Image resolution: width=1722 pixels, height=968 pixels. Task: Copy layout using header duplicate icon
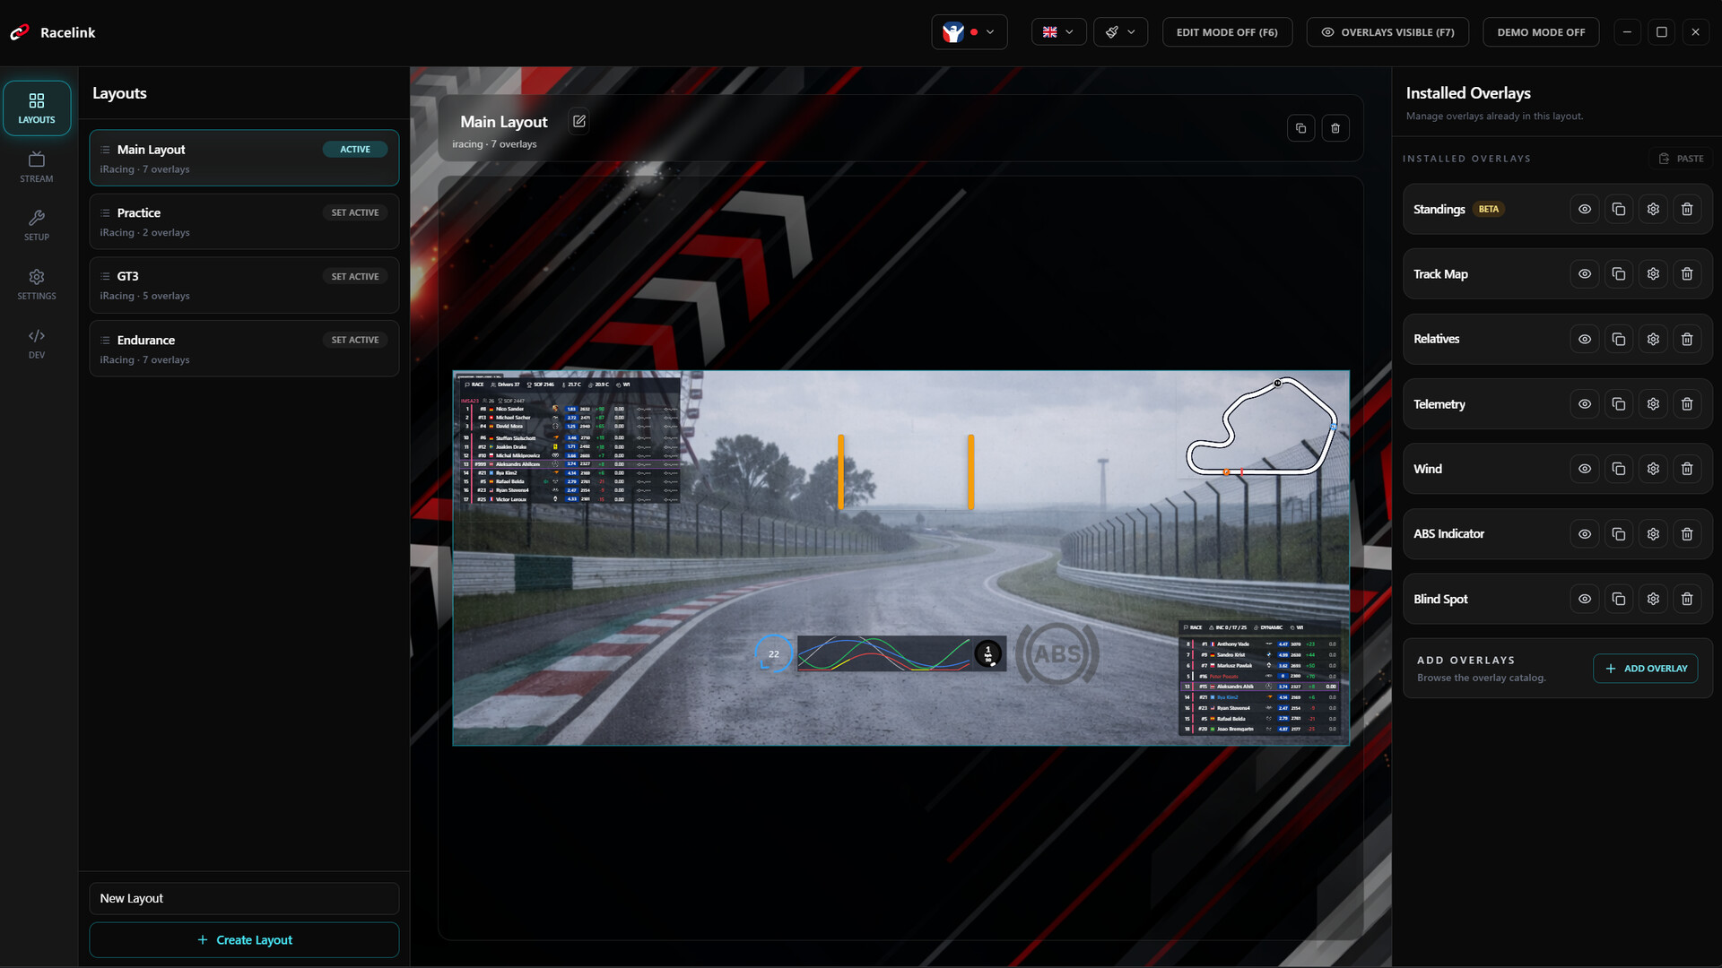[1300, 128]
